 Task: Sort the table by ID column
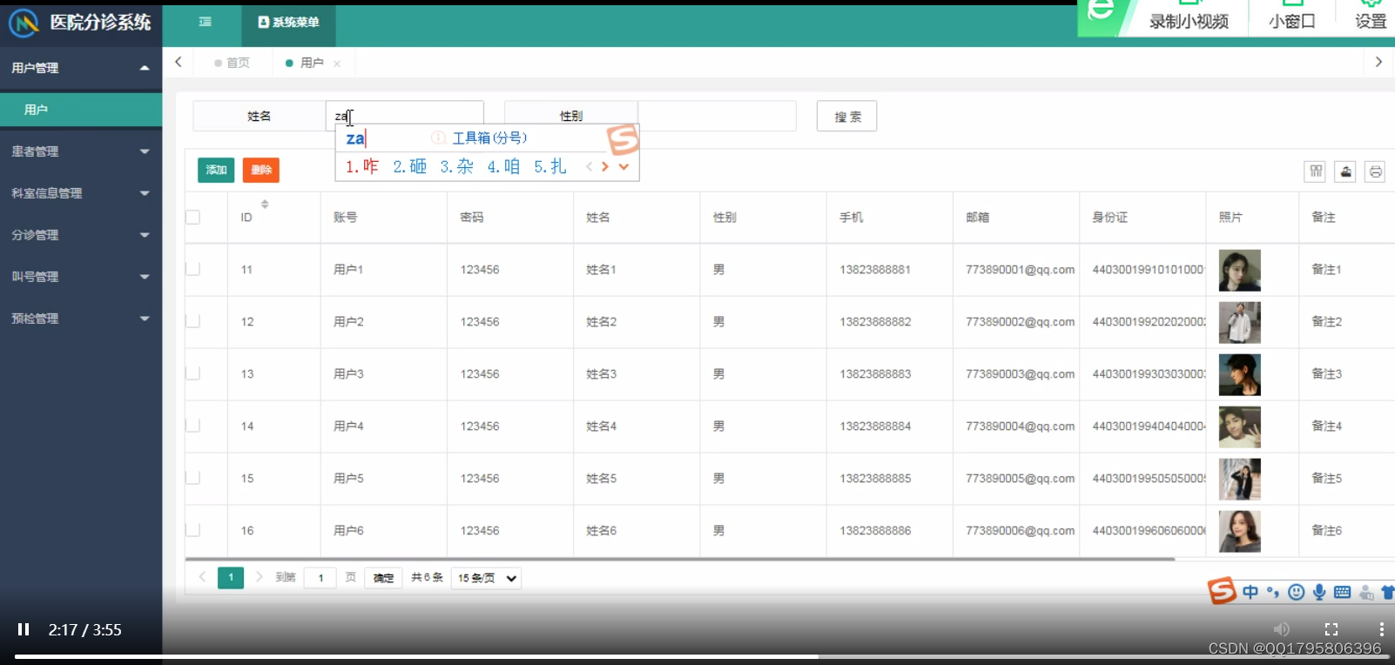[x=265, y=205]
